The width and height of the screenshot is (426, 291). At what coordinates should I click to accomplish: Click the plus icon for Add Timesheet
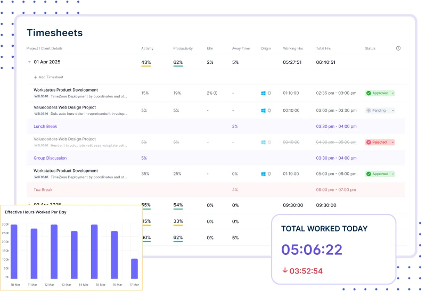[x=36, y=77]
